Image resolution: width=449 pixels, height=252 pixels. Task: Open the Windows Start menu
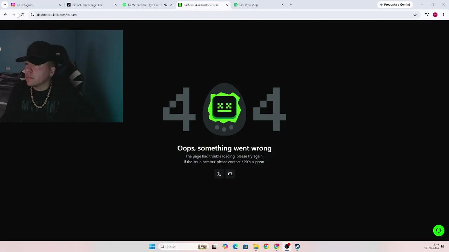pyautogui.click(x=152, y=246)
